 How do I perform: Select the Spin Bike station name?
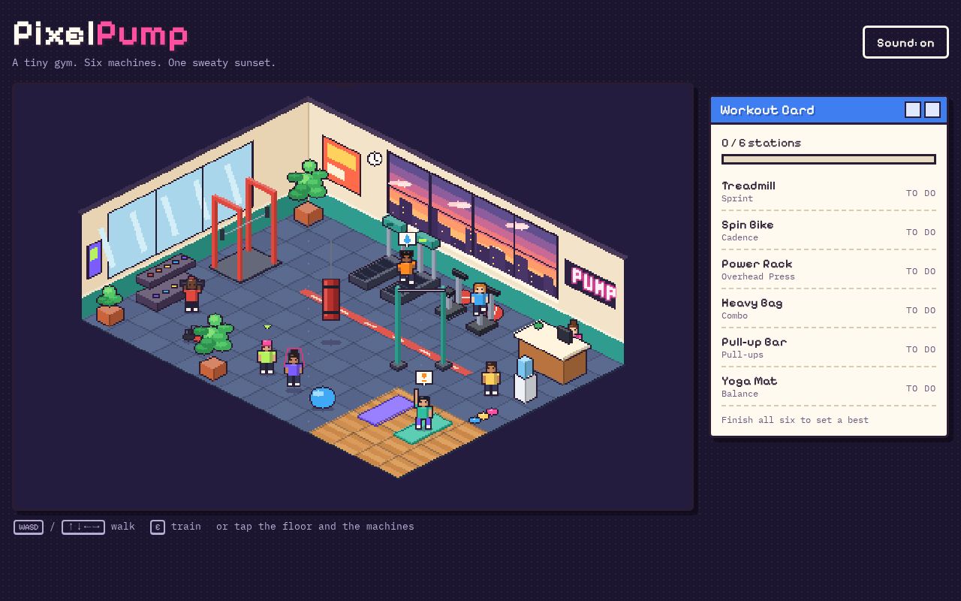pyautogui.click(x=748, y=225)
